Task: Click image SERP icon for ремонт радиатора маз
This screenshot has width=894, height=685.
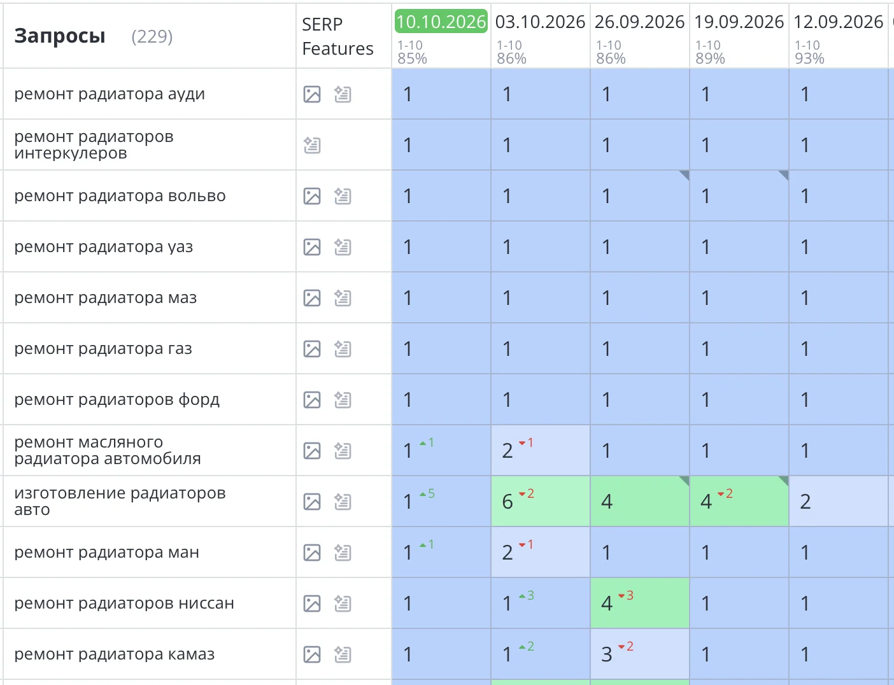Action: (312, 298)
